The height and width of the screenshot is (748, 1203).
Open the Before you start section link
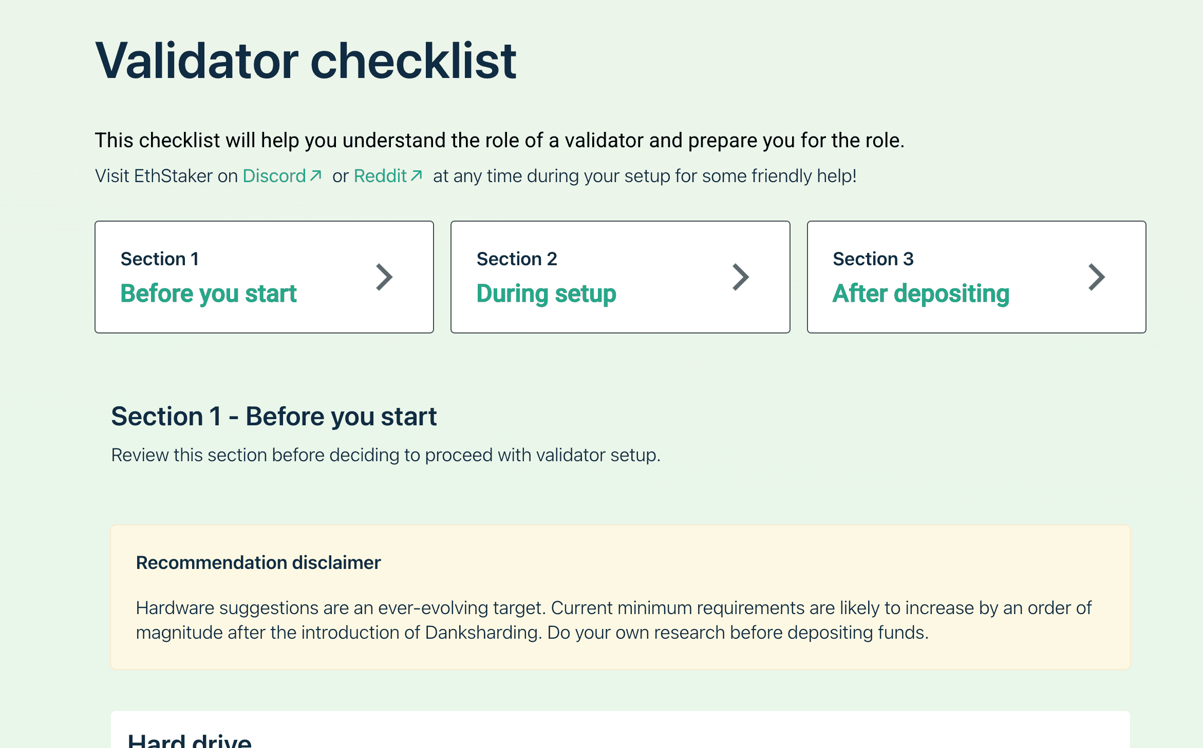click(x=209, y=293)
